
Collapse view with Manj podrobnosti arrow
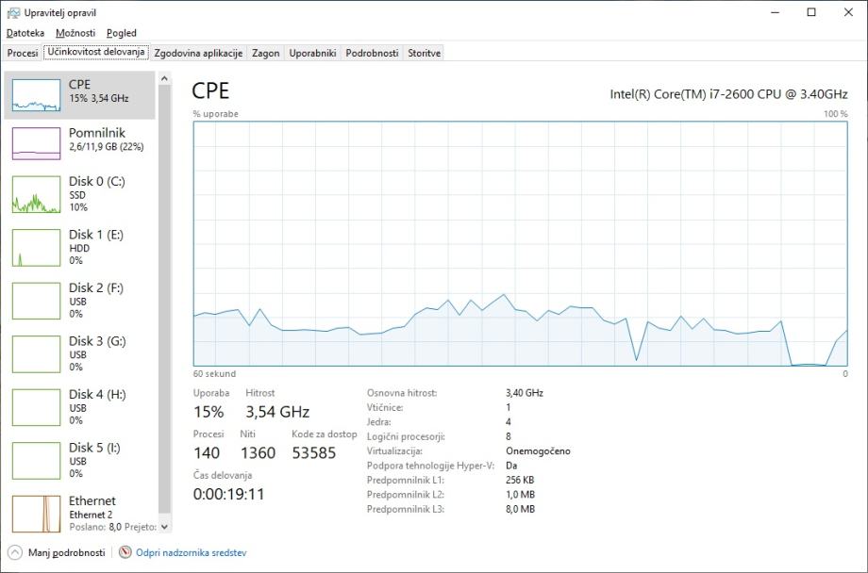tap(15, 552)
